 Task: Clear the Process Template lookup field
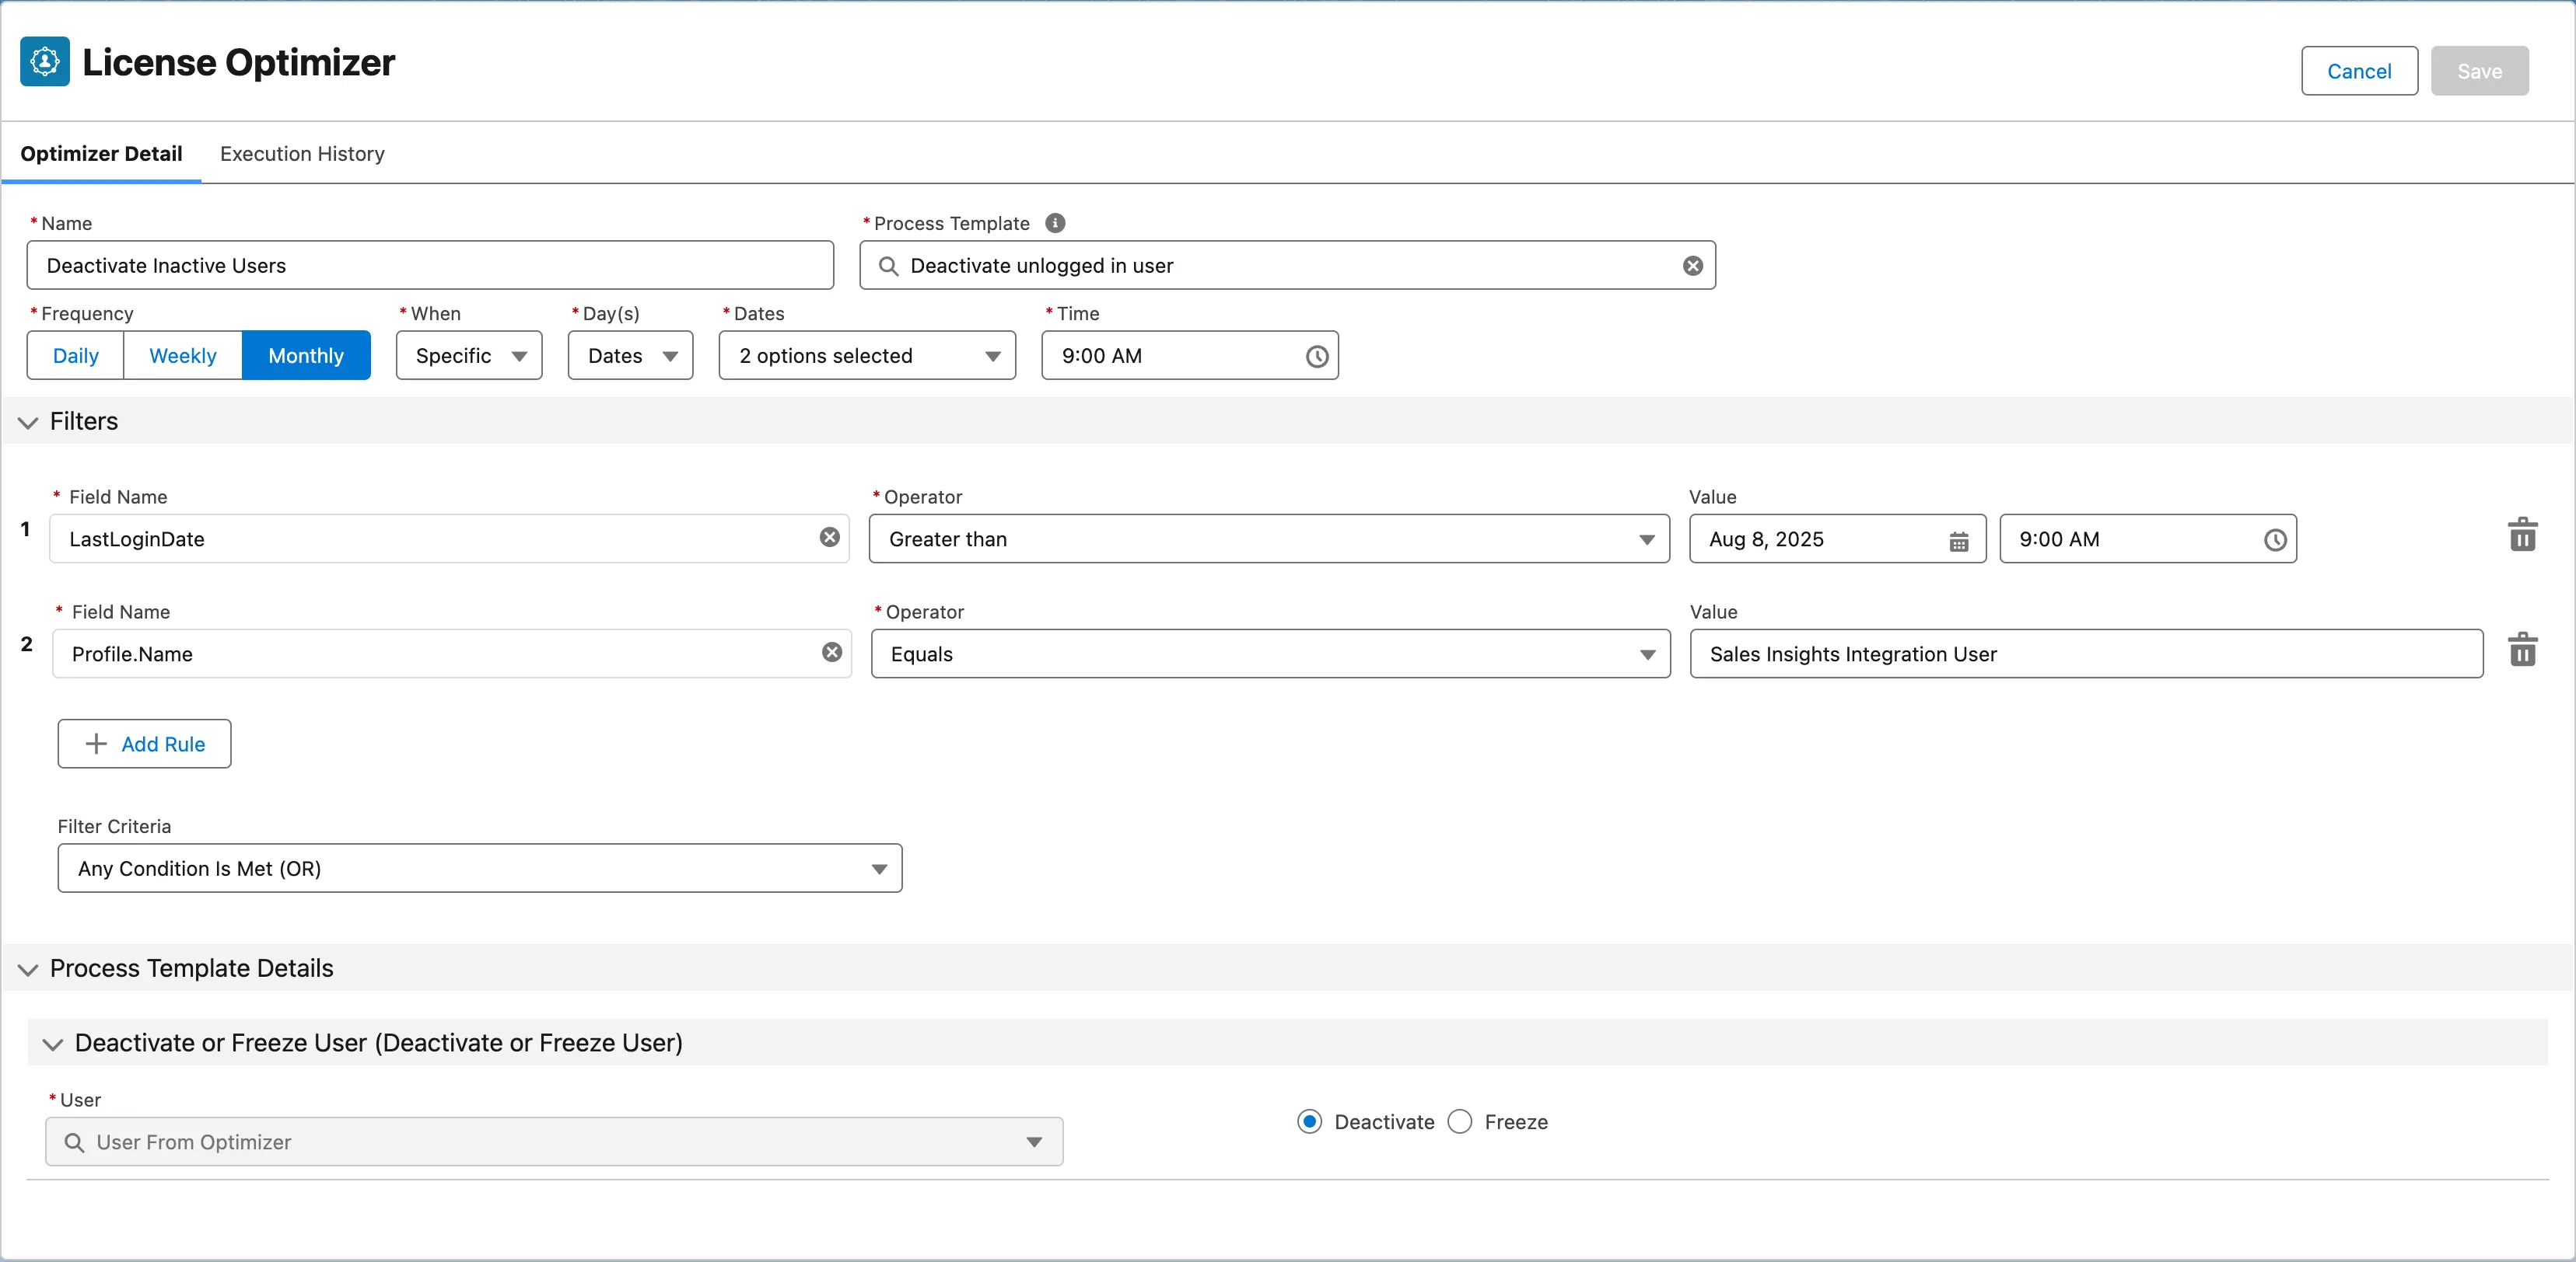[x=1692, y=266]
